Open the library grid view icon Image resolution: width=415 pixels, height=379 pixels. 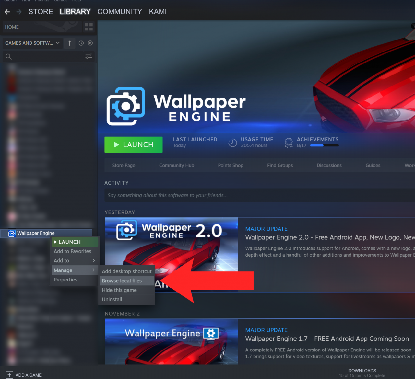[89, 27]
